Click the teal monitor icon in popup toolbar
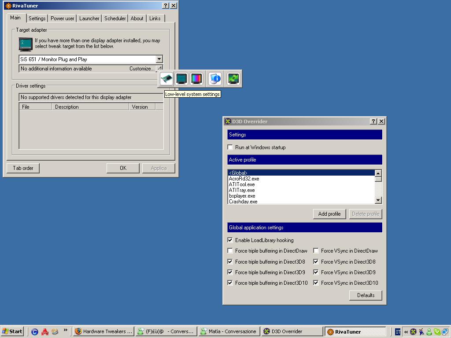This screenshot has height=338, width=451. (182, 78)
